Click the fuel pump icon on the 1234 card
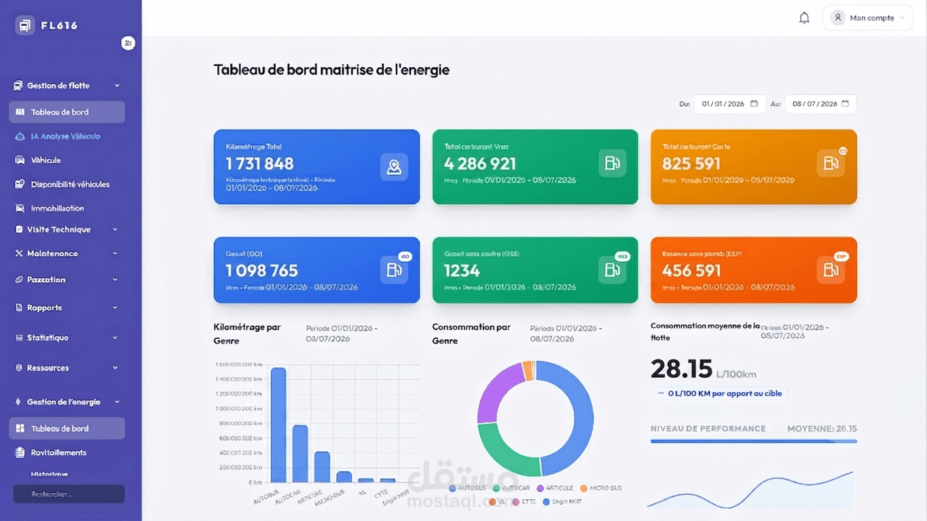Image resolution: width=927 pixels, height=521 pixels. pos(612,270)
